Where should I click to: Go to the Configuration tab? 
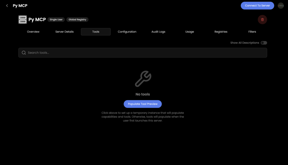tap(127, 32)
